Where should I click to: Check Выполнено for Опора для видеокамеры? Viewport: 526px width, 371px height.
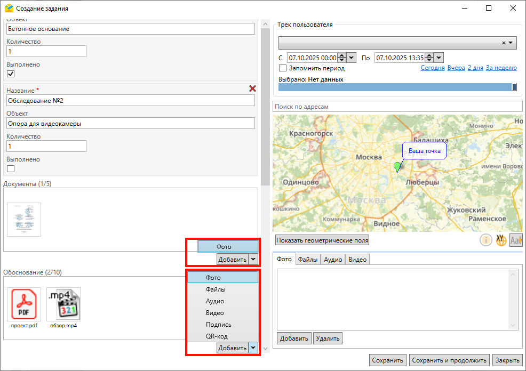click(11, 169)
